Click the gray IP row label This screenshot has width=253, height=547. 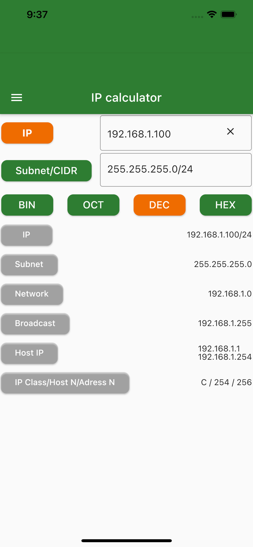point(26,235)
